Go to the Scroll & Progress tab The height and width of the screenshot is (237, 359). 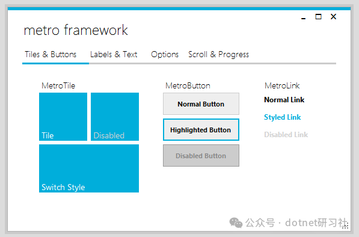tap(218, 55)
